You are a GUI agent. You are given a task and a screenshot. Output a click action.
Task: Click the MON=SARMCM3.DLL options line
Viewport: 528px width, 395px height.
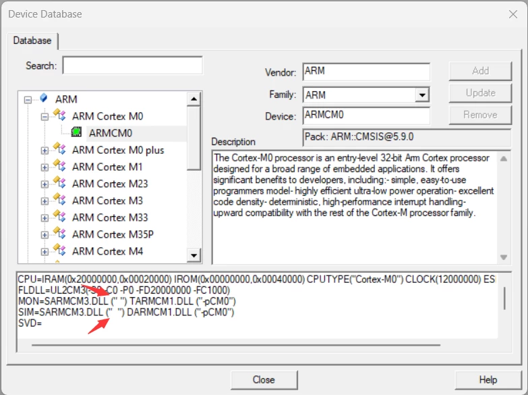coord(127,301)
